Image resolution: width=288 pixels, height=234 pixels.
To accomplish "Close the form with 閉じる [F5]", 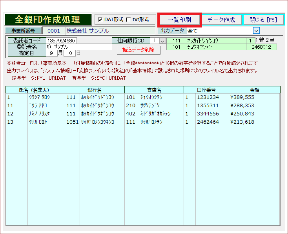I will (x=263, y=20).
